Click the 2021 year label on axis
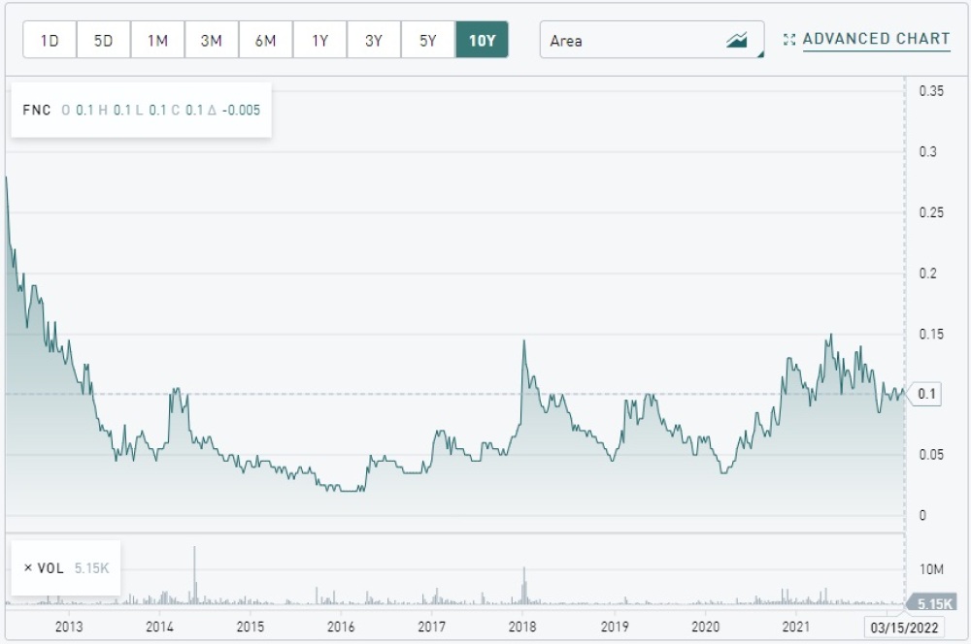The image size is (971, 644). (x=796, y=627)
